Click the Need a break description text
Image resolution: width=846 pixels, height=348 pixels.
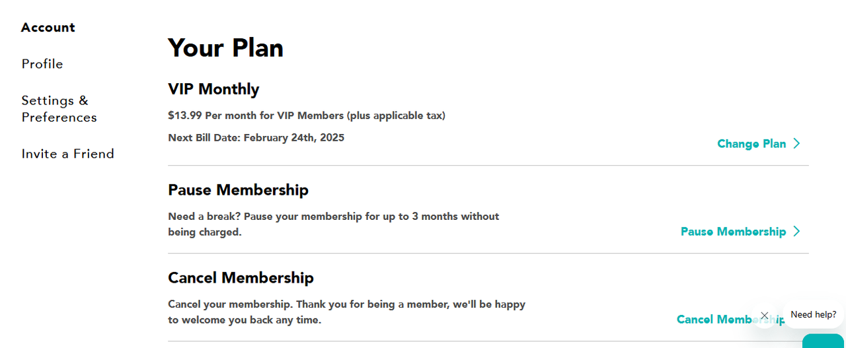pyautogui.click(x=334, y=225)
